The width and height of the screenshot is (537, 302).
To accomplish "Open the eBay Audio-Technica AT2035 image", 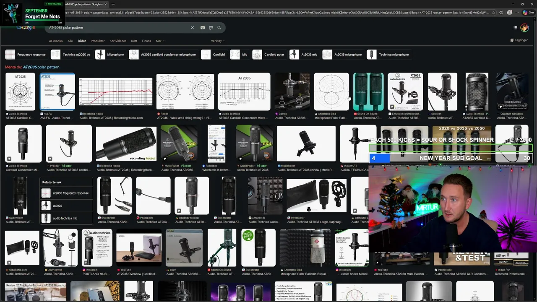I will (184, 247).
